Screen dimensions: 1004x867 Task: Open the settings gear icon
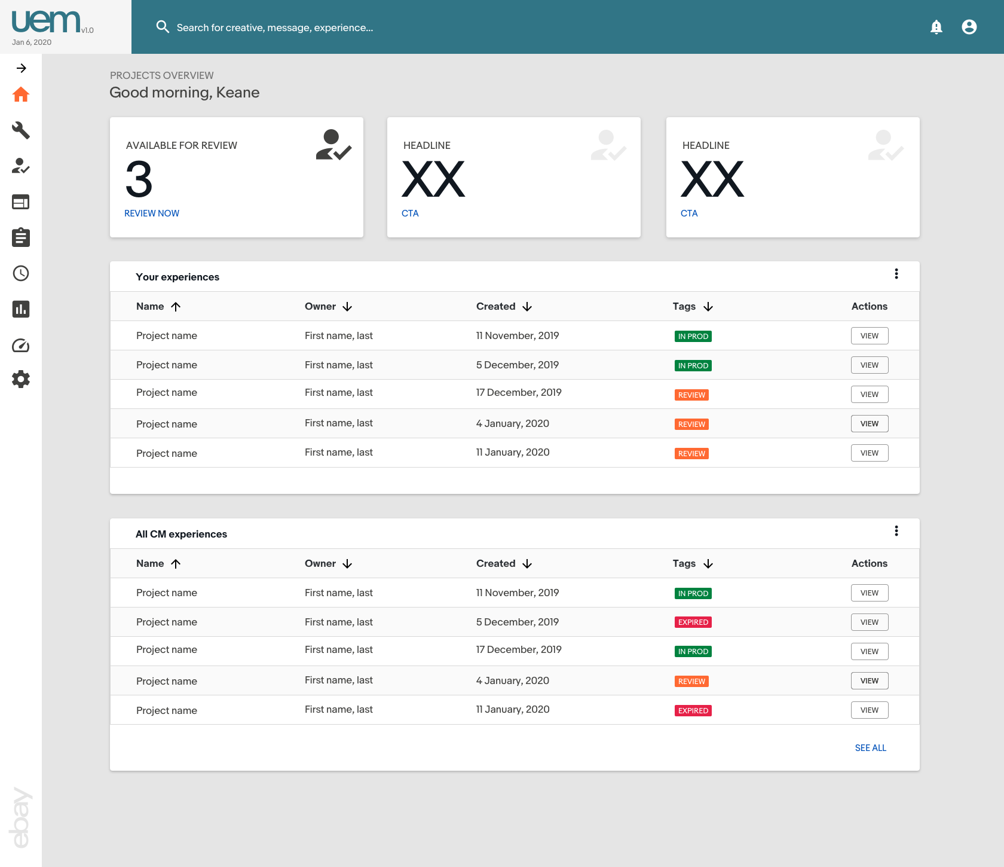click(21, 379)
